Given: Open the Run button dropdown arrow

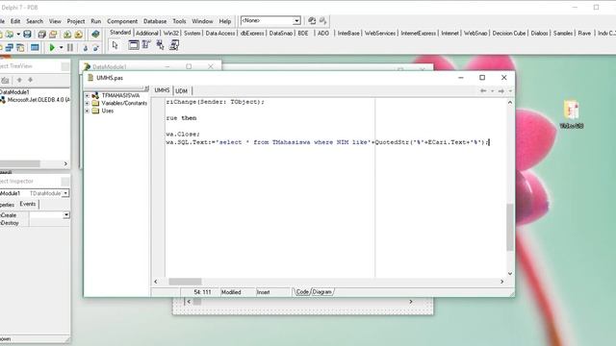Looking at the screenshot, I should click(x=61, y=48).
